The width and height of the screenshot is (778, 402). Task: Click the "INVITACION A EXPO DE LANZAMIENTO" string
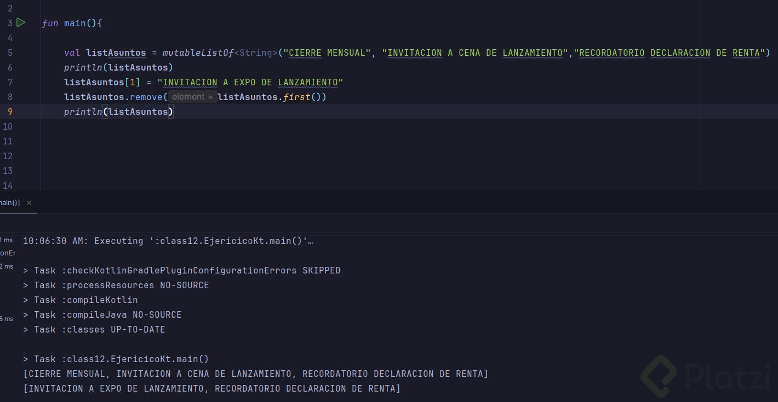point(250,83)
